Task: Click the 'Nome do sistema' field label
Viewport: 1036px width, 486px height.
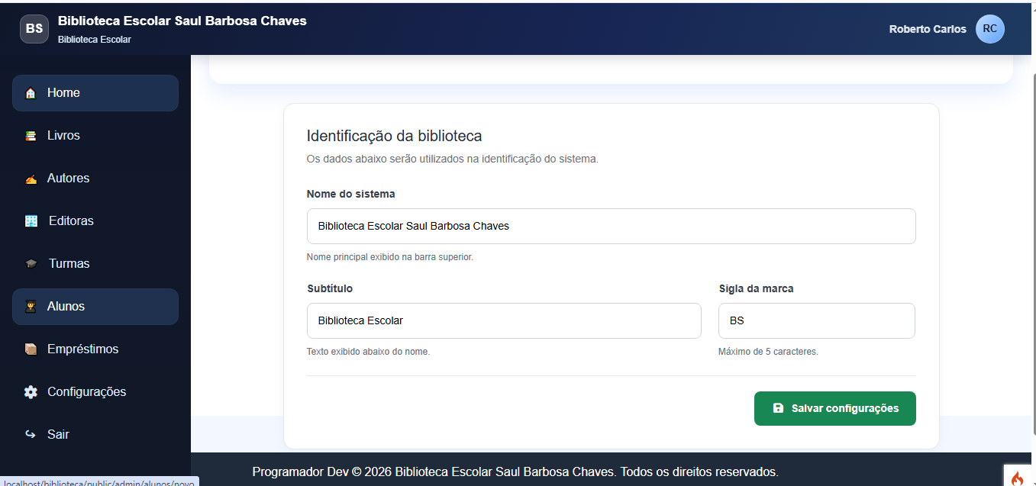Action: click(x=351, y=194)
